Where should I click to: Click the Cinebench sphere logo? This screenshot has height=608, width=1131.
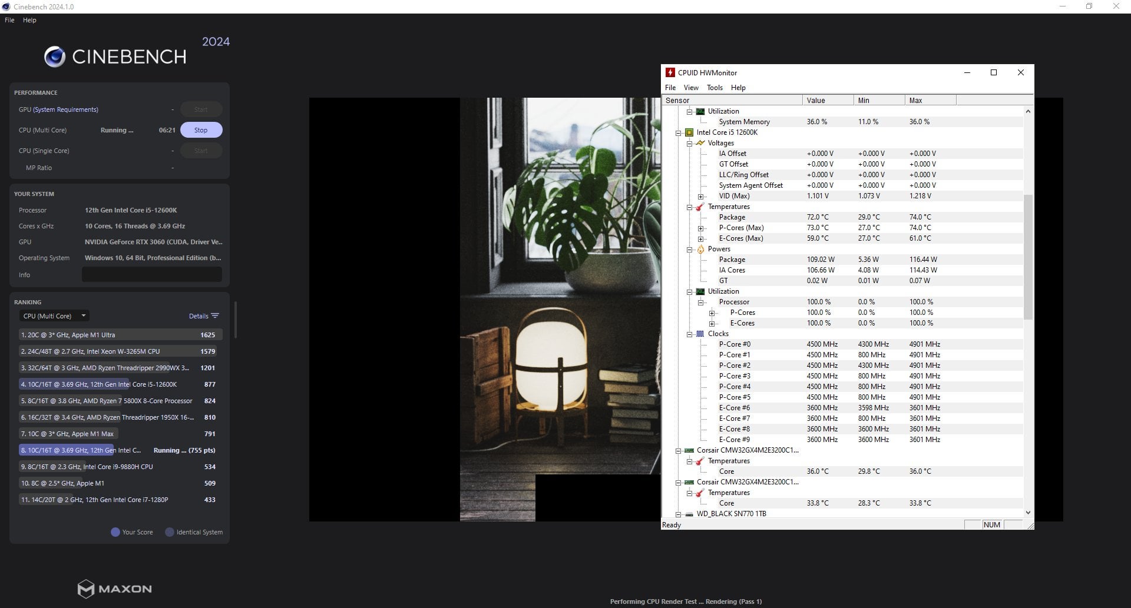[55, 57]
